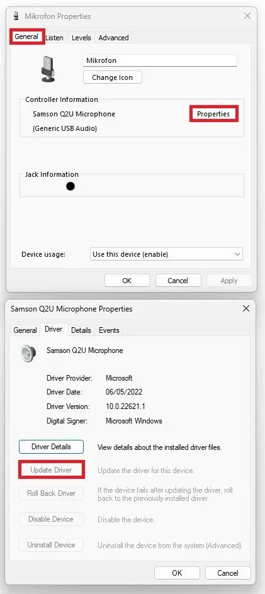Switch to the Listen tab
The image size is (265, 594).
coord(55,38)
